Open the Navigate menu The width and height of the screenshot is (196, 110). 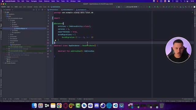coord(34,1)
